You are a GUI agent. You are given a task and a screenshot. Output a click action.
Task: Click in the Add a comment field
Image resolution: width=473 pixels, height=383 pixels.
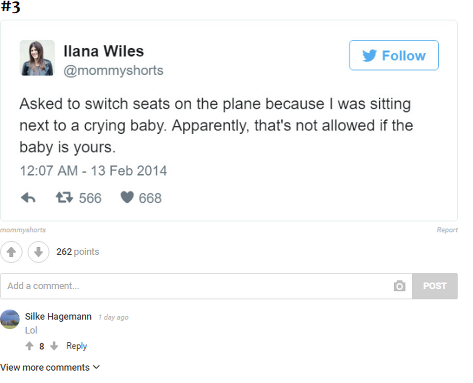tap(197, 286)
